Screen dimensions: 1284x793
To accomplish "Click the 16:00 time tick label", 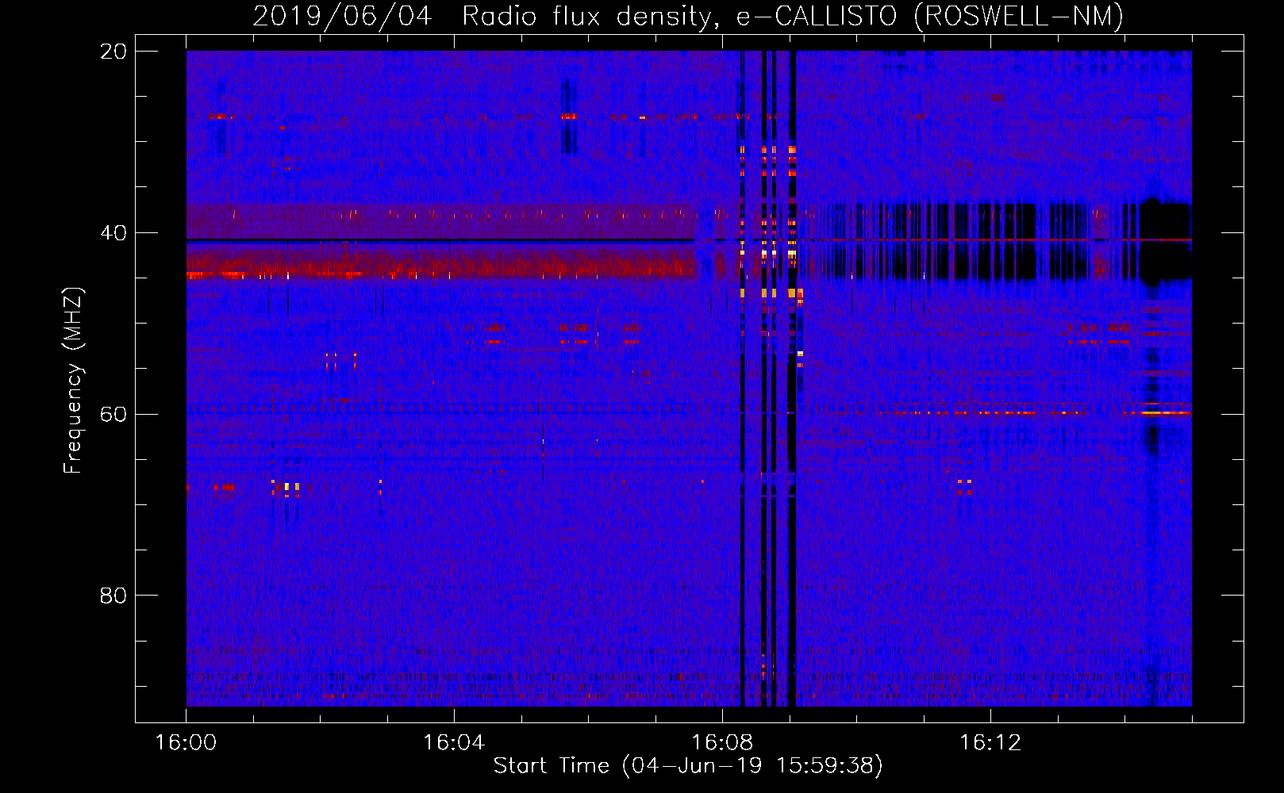I will (x=186, y=743).
